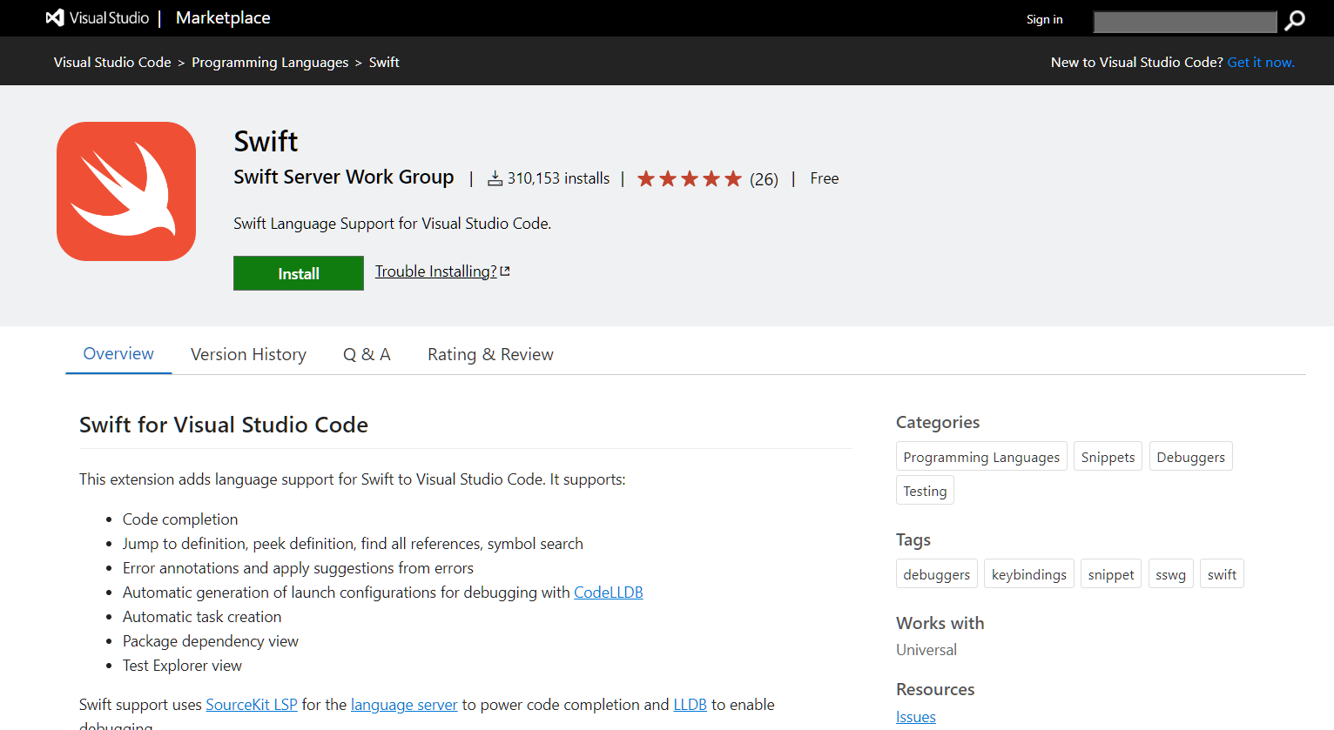Open the Q & A tab
Image resolution: width=1334 pixels, height=730 pixels.
pyautogui.click(x=367, y=355)
